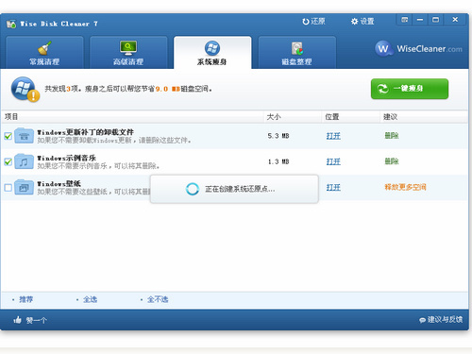Minimize the Wise Disk Cleaner window

[420, 20]
